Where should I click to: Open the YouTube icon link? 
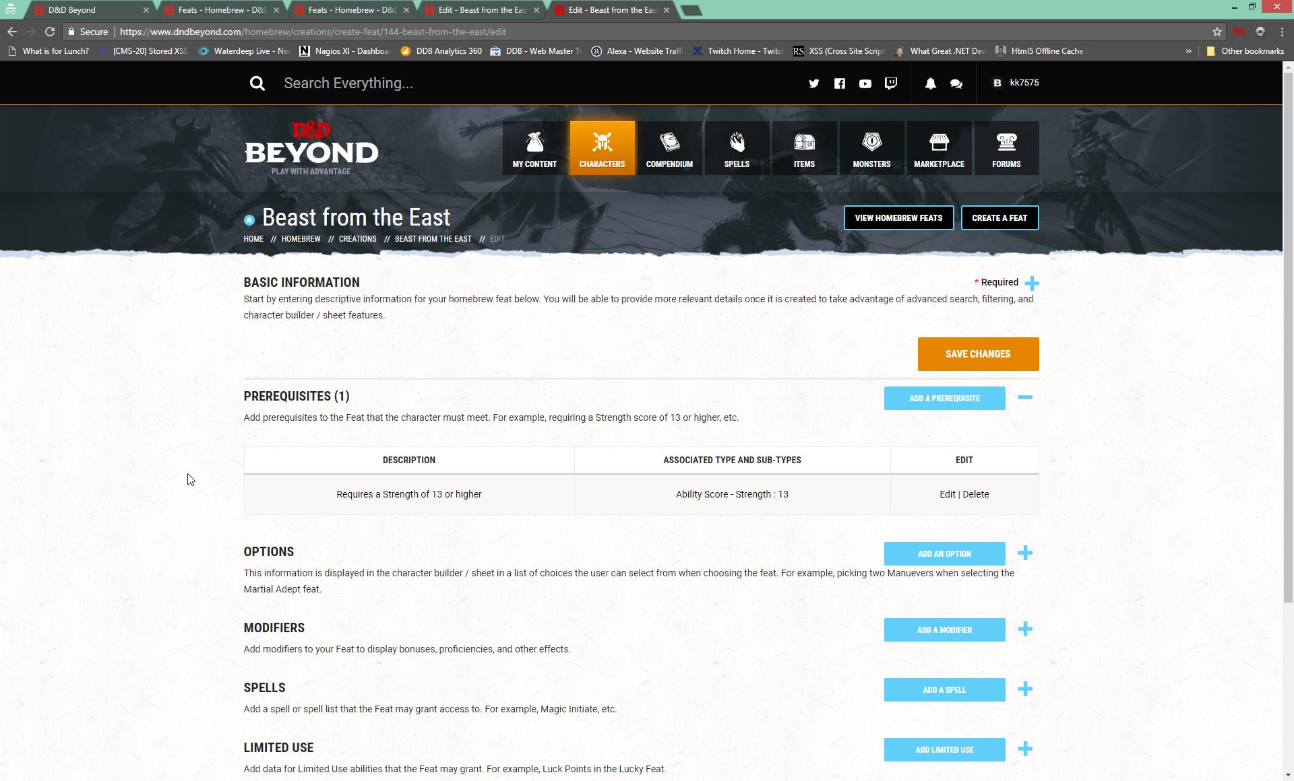click(x=865, y=83)
